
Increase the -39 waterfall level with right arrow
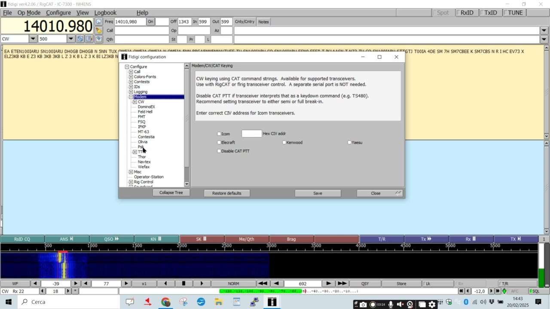76,284
